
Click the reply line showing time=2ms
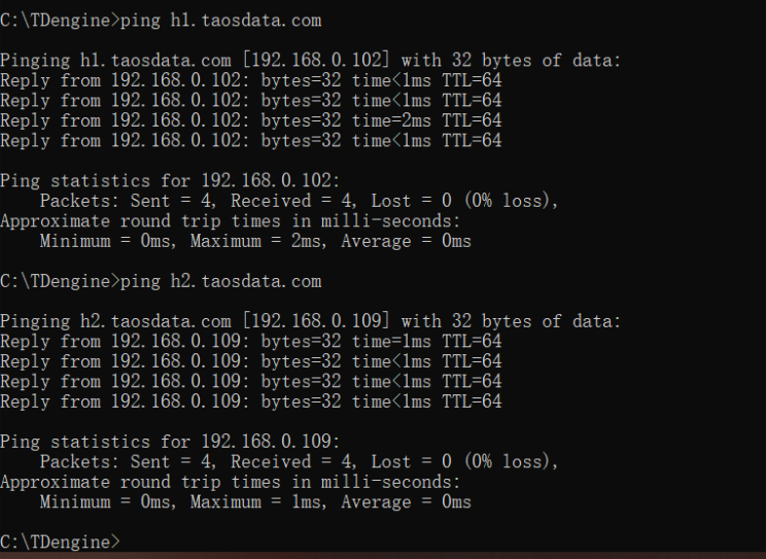point(251,121)
